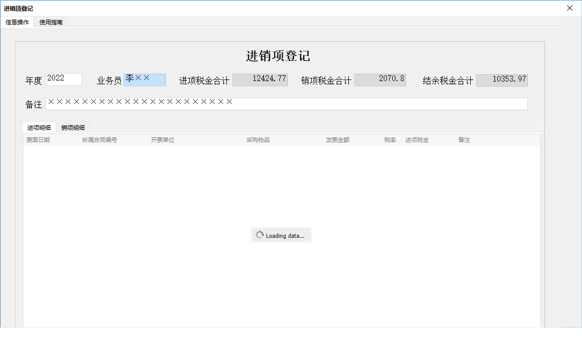Click the 结余税金合计 box showing 10353.97
582x364 pixels.
pyautogui.click(x=502, y=80)
